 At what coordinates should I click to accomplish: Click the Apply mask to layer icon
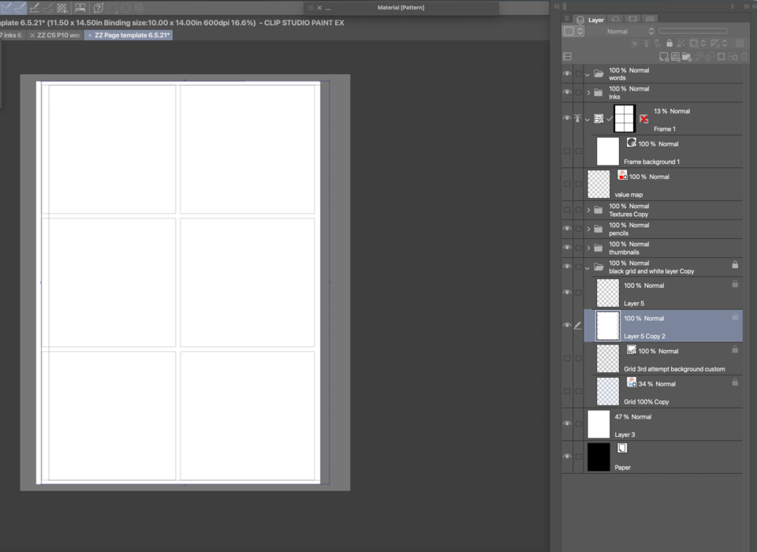pos(733,57)
